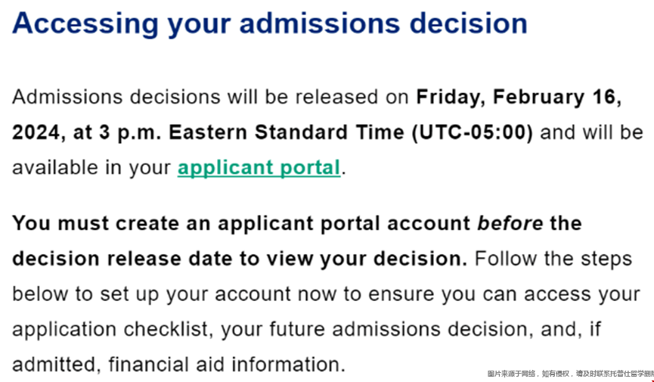Click the financial aid information phrase
The height and width of the screenshot is (382, 654).
(228, 365)
